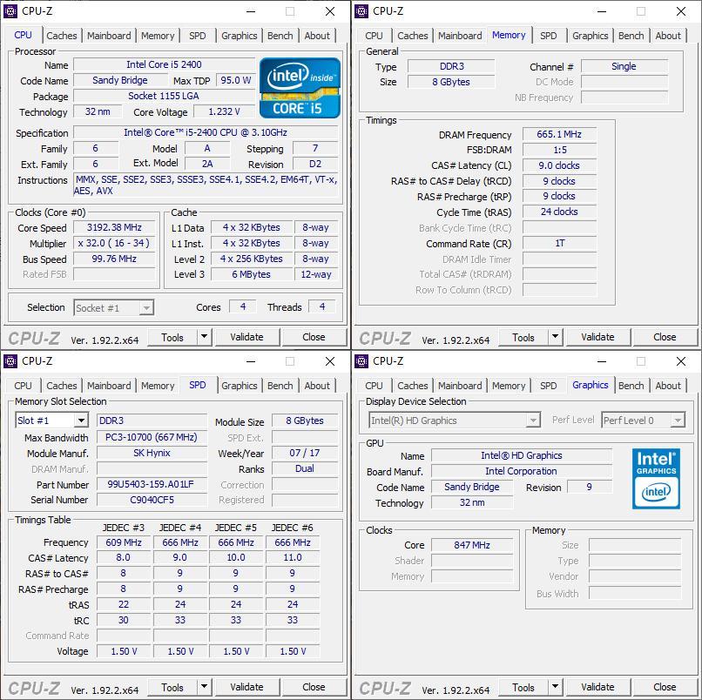Click the Intel Core i5 logo badge
Screen dimensions: 702x700
tap(300, 88)
